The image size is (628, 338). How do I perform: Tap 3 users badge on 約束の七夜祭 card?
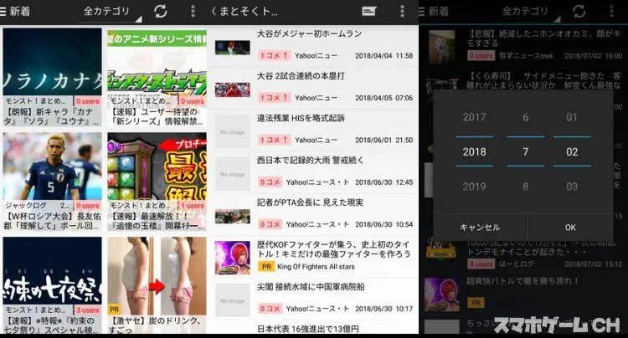pos(88,310)
